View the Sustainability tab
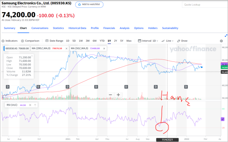This screenshot has width=228, height=142. (x=170, y=28)
